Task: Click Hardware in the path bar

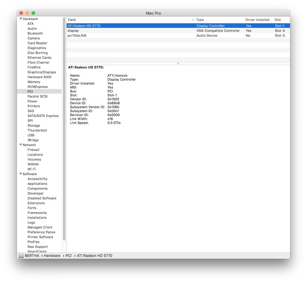Action: tap(52, 256)
